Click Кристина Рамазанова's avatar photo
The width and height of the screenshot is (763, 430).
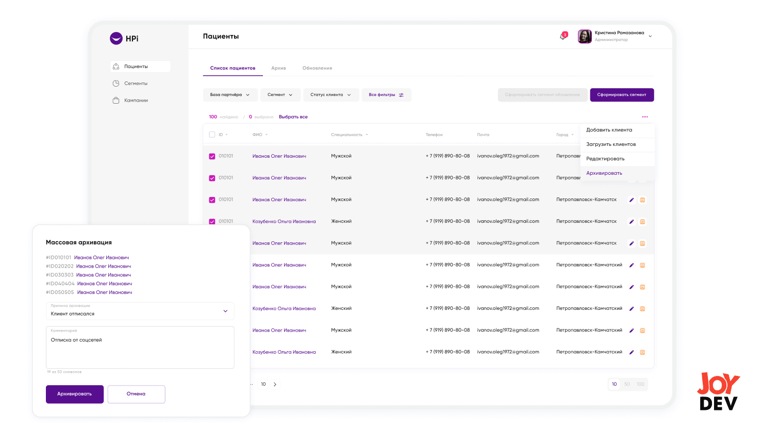585,36
